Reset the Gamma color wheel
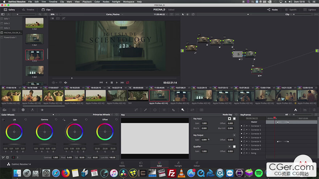 (x=56, y=120)
